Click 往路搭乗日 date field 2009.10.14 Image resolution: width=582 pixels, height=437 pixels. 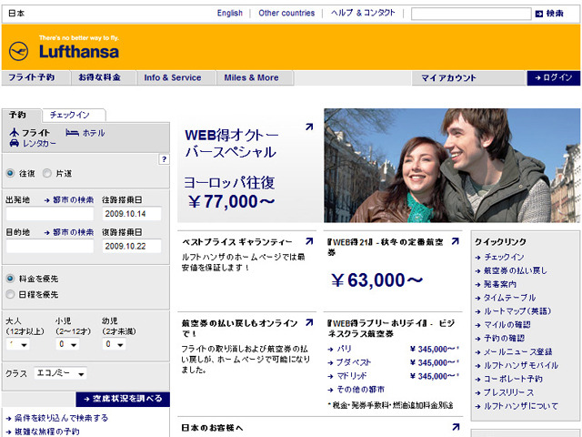pyautogui.click(x=132, y=214)
